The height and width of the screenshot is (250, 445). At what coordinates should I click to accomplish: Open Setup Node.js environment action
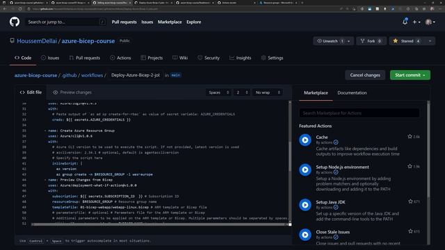point(343,167)
